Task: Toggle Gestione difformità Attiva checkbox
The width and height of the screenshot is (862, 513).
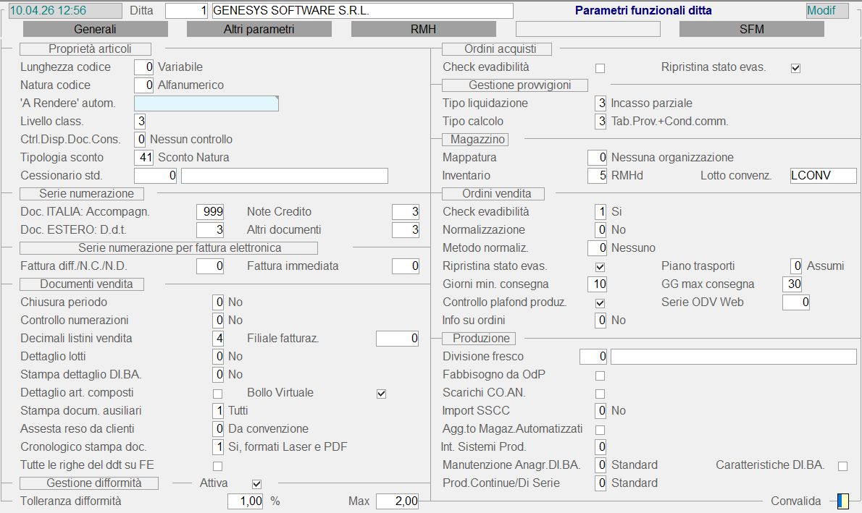Action: 256,484
